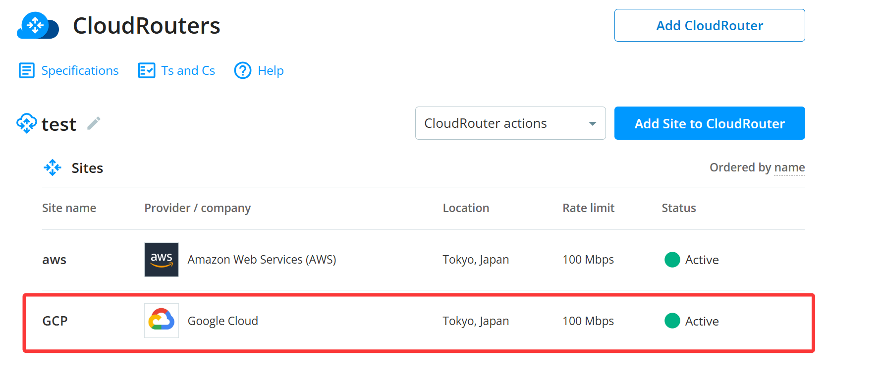
Task: Click the Status column header
Action: tap(679, 208)
